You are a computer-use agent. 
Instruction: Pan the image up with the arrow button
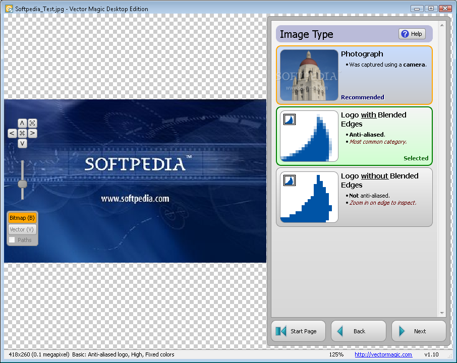tap(22, 123)
